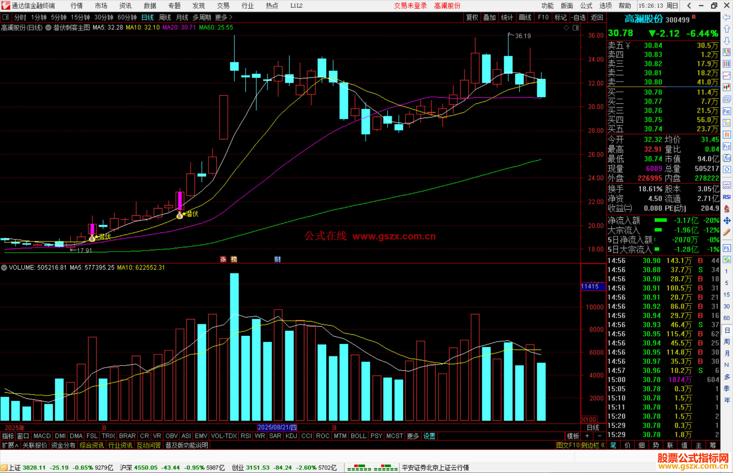This screenshot has width=733, height=473.
Task: Expand the 扩展 panel at bottom left
Action: 10,445
